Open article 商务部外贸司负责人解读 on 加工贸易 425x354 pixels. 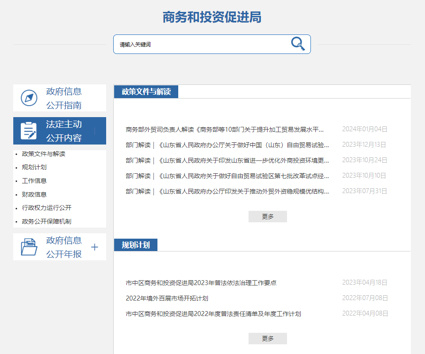pyautogui.click(x=225, y=129)
